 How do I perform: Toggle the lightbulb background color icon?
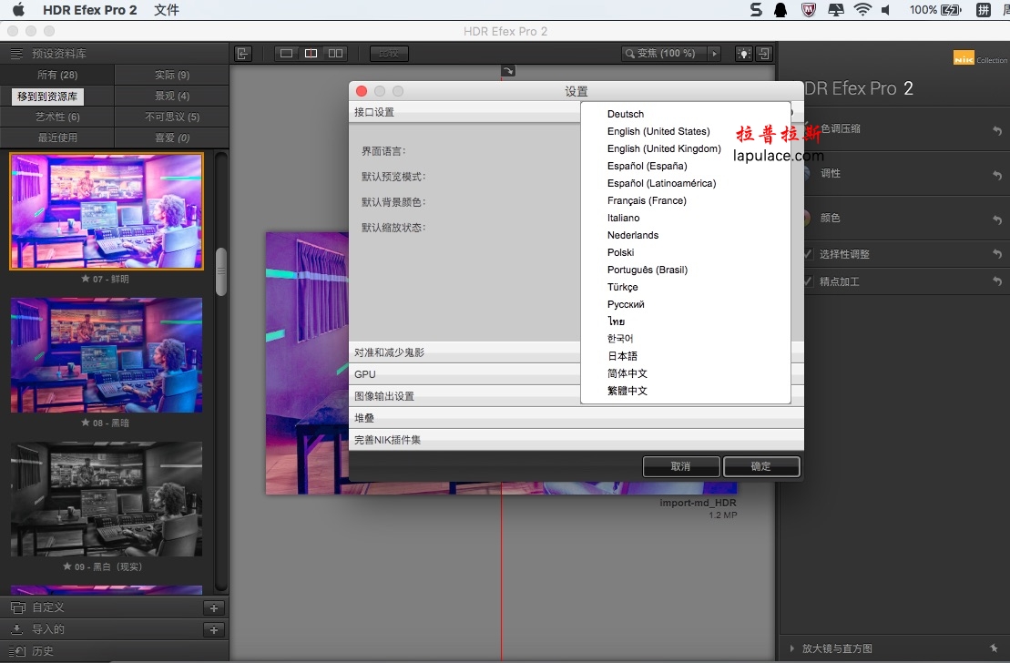744,54
